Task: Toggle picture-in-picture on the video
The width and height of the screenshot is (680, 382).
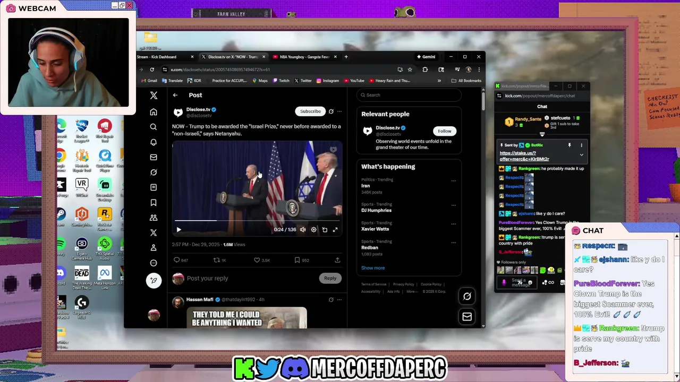Action: [325, 230]
